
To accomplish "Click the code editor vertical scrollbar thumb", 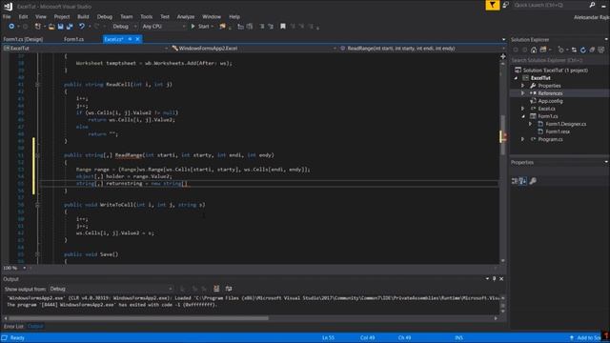I will tap(502, 134).
